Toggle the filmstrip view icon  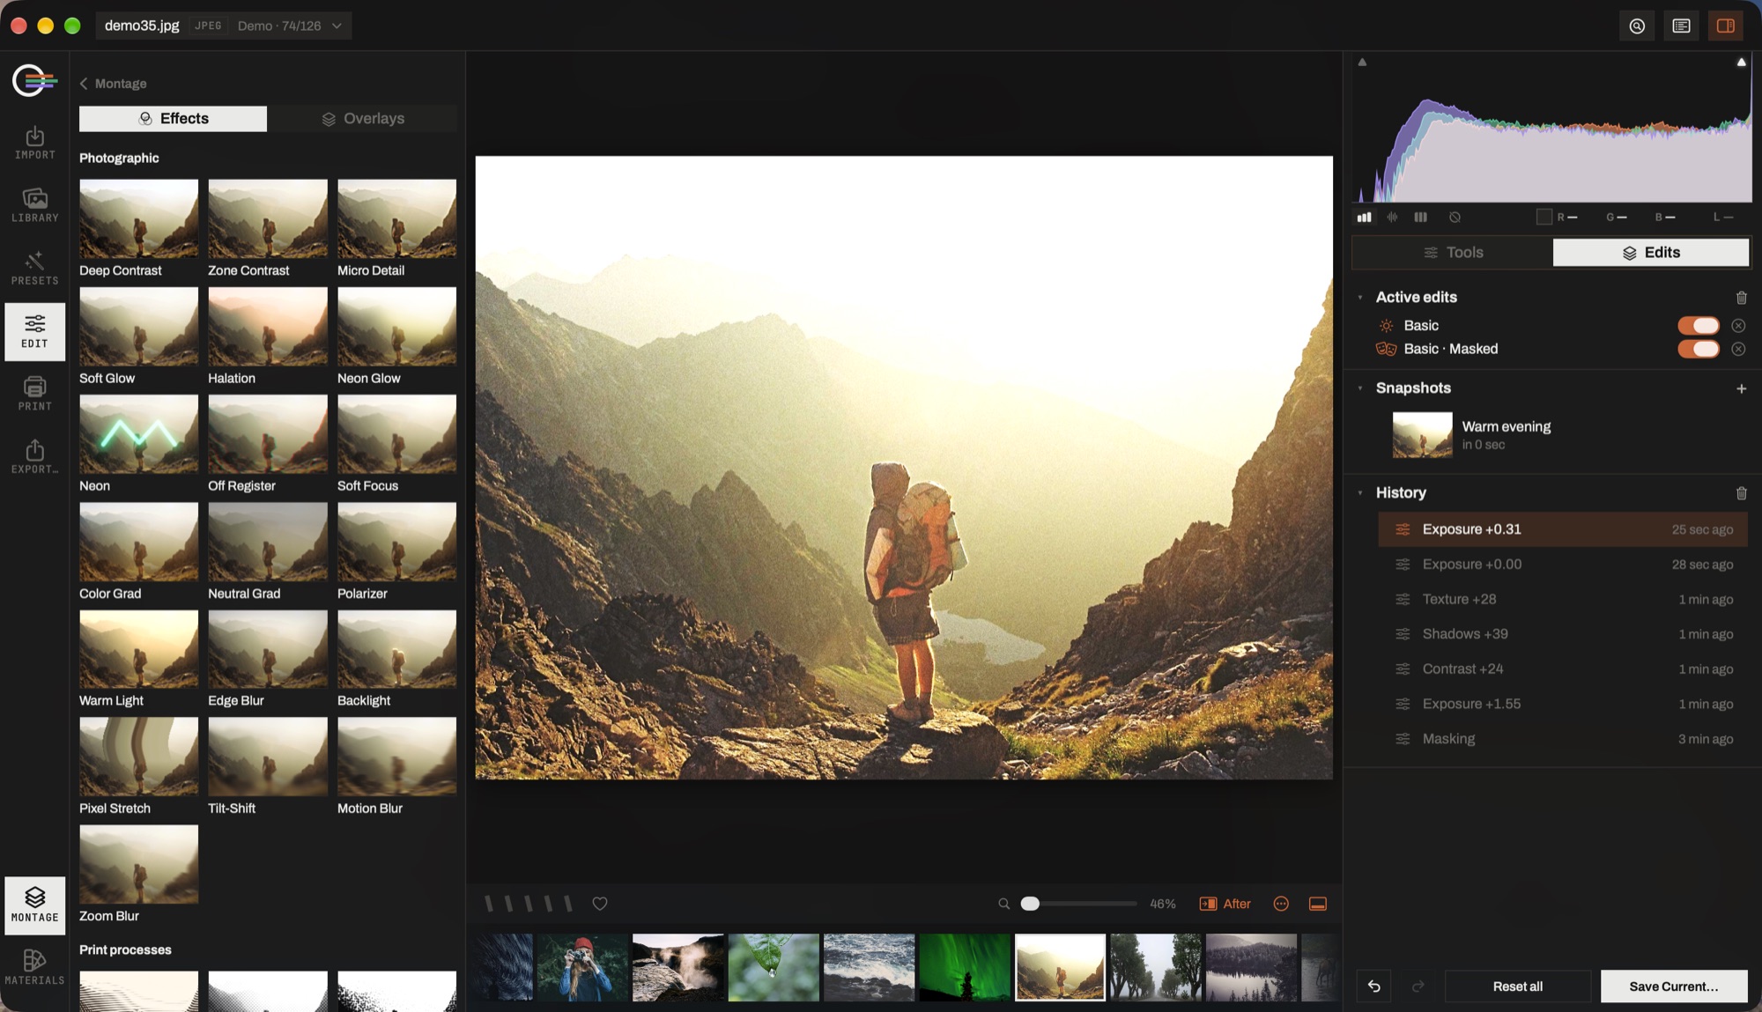click(1318, 904)
